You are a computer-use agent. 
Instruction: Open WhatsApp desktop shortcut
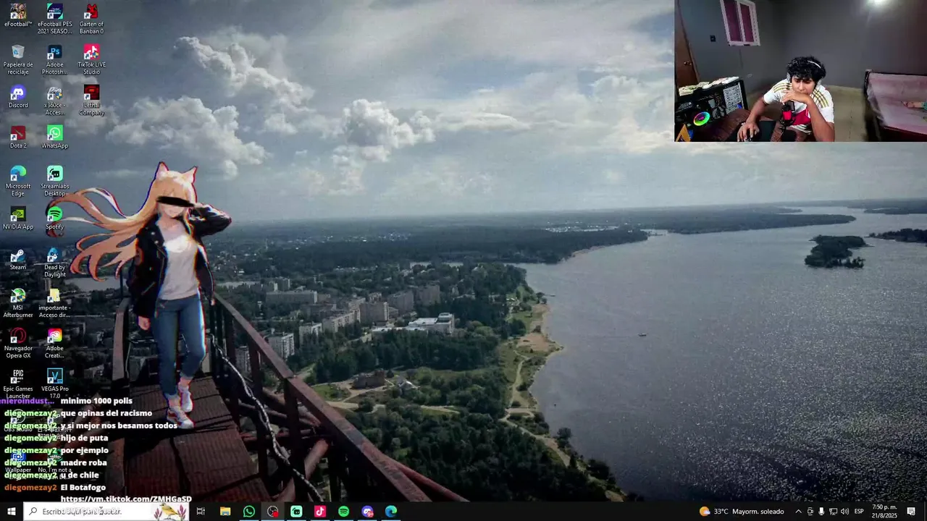pos(54,137)
